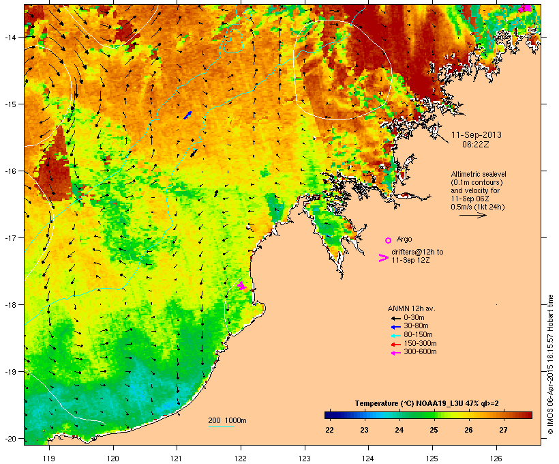Click the colorbar tick label 26

coord(468,430)
